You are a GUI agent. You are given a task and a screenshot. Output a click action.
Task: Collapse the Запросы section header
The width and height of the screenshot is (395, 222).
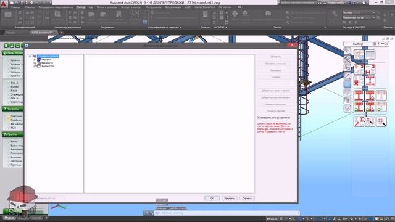click(x=12, y=109)
